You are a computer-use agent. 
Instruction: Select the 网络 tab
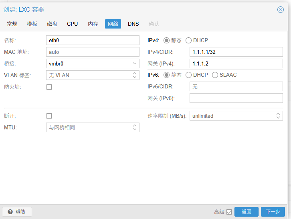click(113, 24)
